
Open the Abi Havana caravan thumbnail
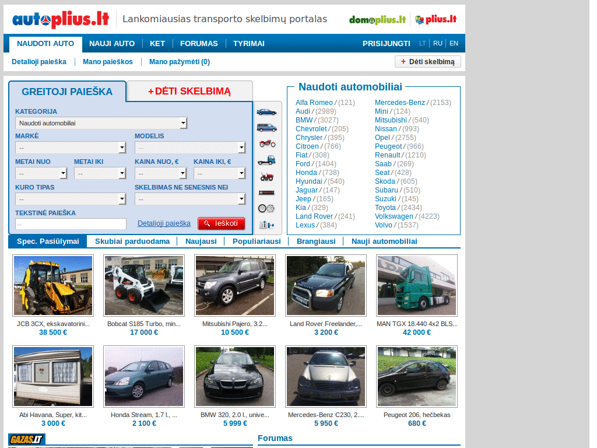(x=53, y=377)
